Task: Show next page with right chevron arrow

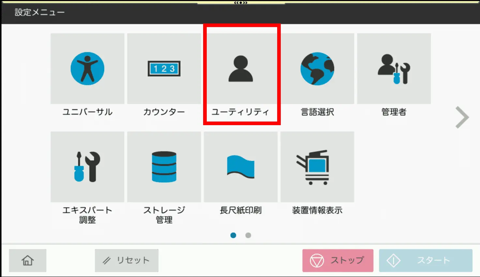Action: 462,117
